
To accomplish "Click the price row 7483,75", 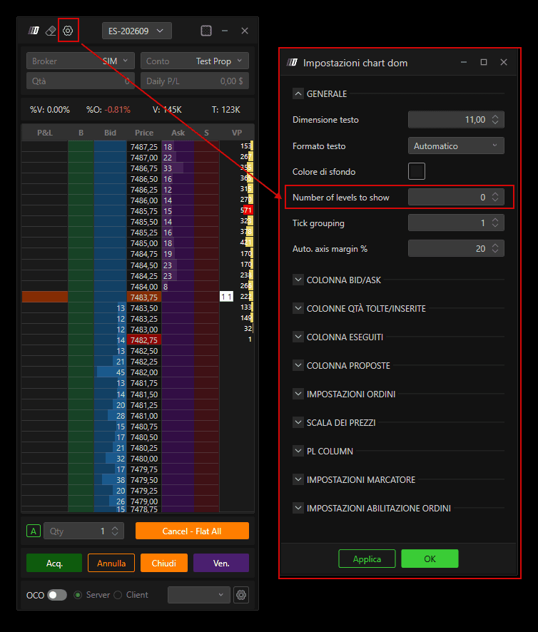I will 144,297.
